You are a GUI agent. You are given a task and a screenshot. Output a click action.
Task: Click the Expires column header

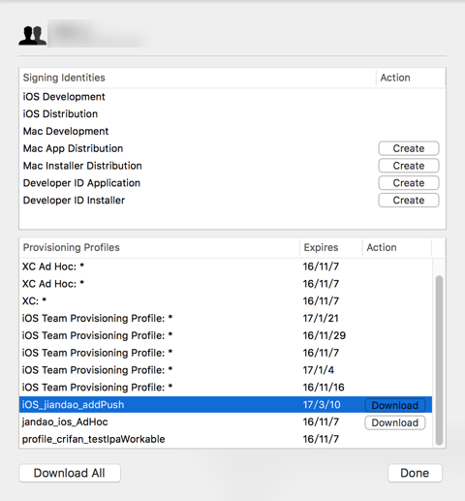pyautogui.click(x=330, y=247)
